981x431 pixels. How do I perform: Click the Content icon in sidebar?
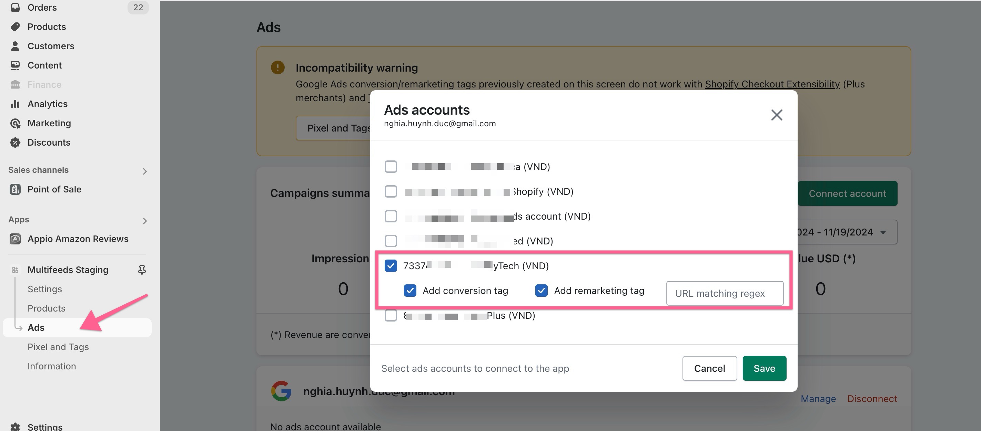tap(15, 65)
